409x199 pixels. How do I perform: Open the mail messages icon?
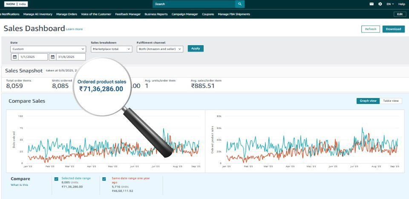[x=372, y=4]
